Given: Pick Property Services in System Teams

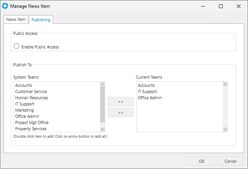Looking at the screenshot, I should pos(31,129).
